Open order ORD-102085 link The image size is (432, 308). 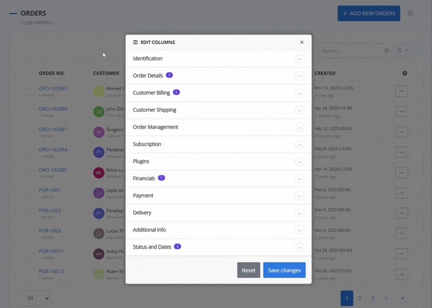[53, 170]
